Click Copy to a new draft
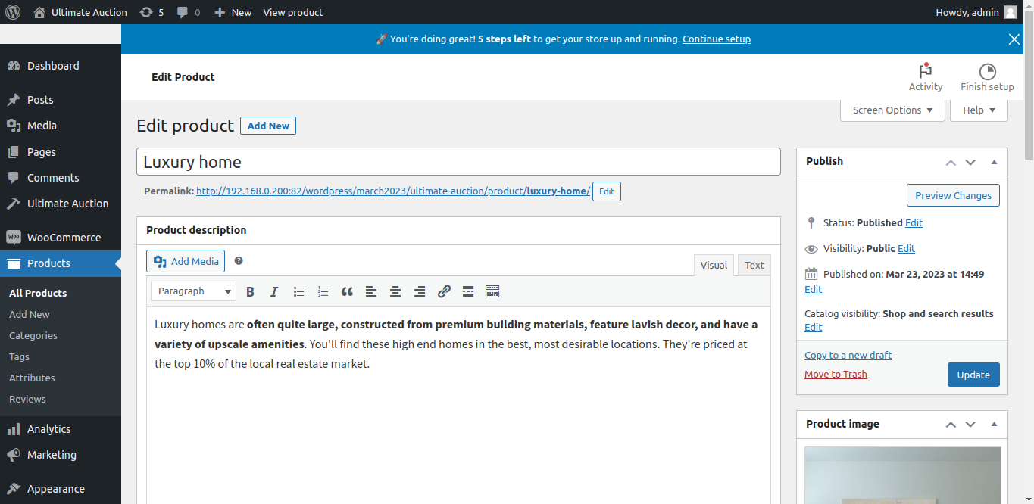The width and height of the screenshot is (1034, 504). point(848,355)
